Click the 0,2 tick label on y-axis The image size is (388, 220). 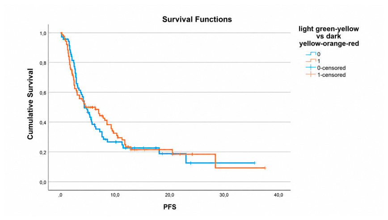43,153
